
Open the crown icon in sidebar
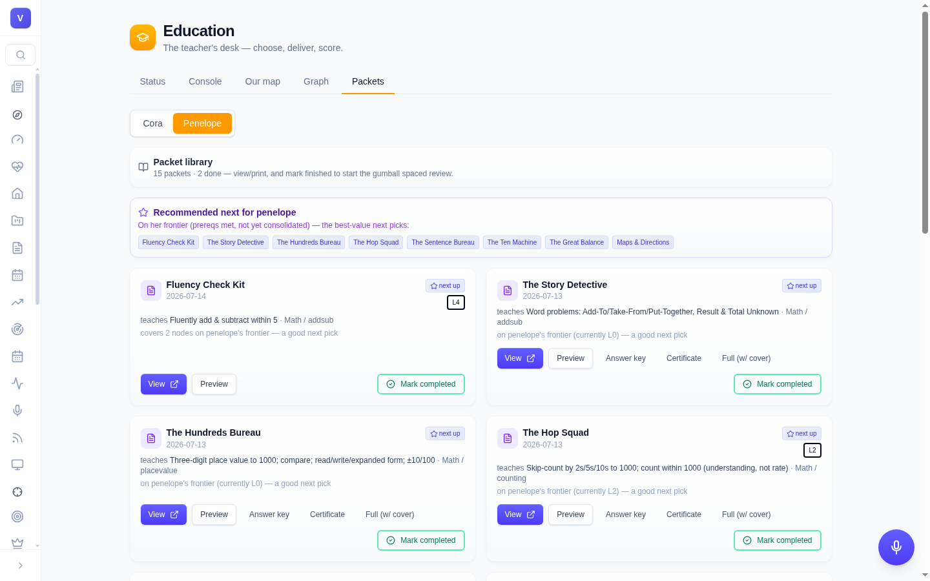point(17,543)
